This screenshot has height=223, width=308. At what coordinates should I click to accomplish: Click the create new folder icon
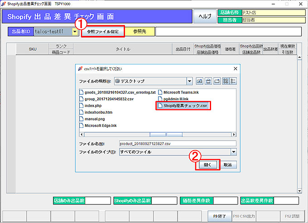coord(217,81)
